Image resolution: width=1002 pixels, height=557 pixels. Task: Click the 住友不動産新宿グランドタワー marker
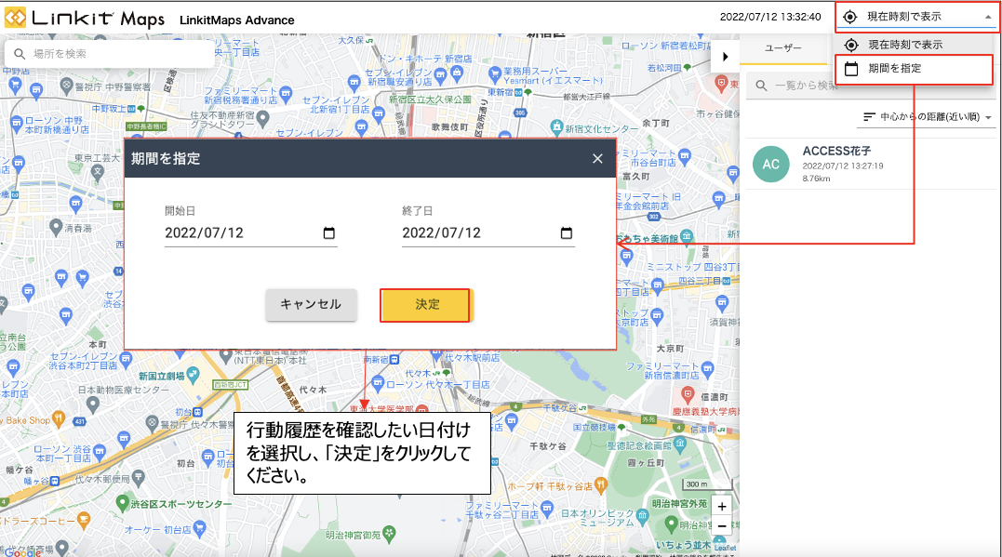click(262, 119)
